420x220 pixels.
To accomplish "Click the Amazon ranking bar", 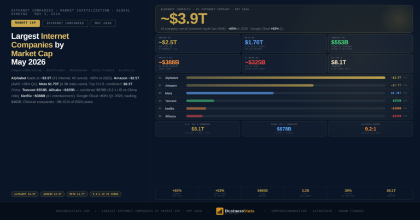I will coord(249,86).
